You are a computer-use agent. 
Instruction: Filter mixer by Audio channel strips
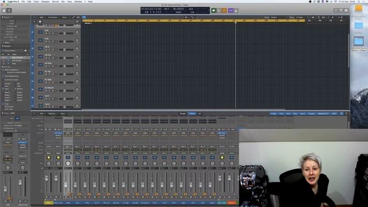point(274,114)
